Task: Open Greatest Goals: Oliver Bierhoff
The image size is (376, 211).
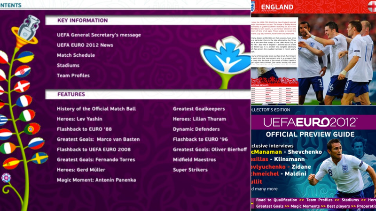Action: pyautogui.click(x=210, y=150)
